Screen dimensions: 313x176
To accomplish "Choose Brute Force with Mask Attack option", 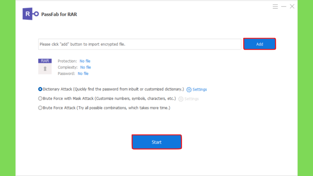I will click(x=40, y=99).
